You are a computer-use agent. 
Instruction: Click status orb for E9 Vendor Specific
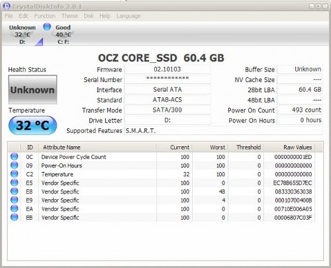coord(14,200)
